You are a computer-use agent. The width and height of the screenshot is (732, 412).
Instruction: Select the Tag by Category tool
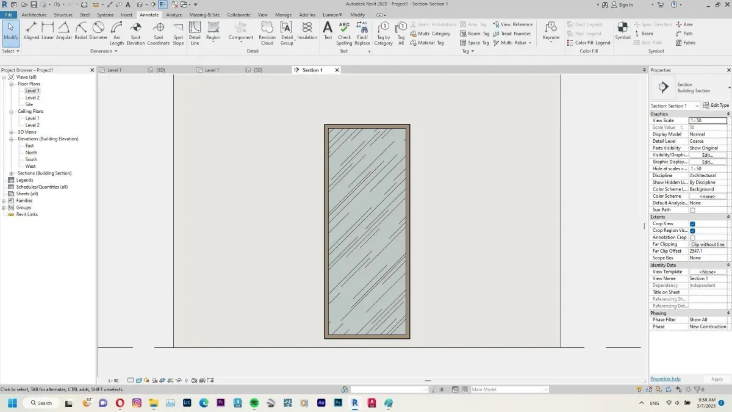point(383,34)
